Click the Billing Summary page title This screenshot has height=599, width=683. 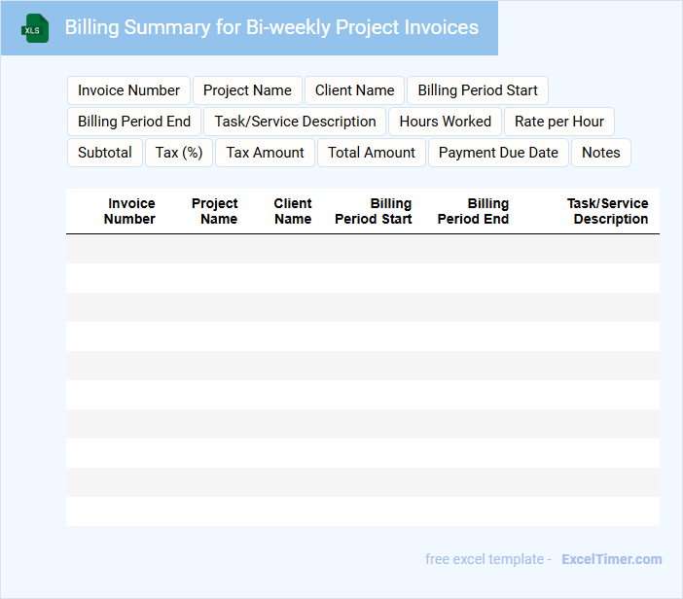pyautogui.click(x=271, y=27)
